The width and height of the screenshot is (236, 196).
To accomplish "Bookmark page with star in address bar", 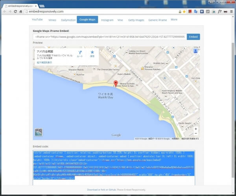I will pos(184,12).
